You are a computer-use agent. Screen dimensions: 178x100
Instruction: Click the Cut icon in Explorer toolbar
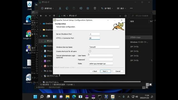click(60, 8)
